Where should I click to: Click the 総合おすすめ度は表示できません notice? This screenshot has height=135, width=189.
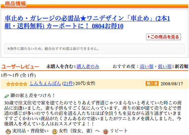(94, 49)
